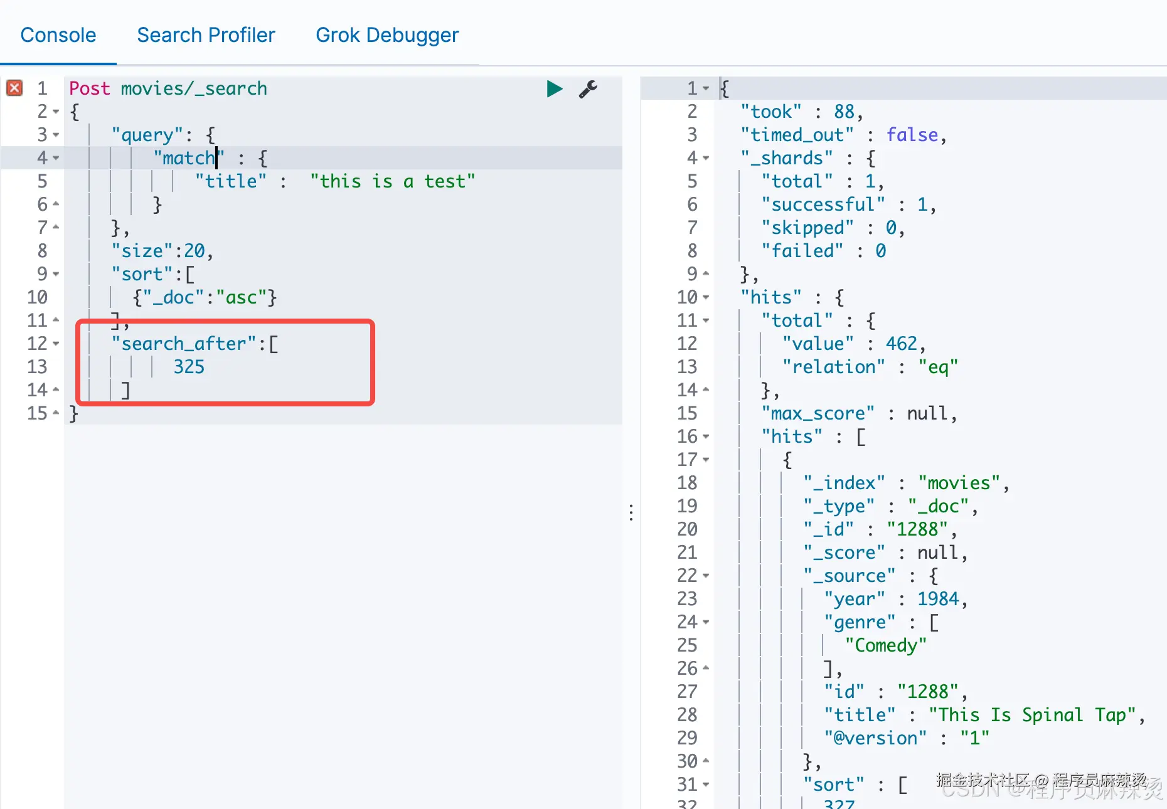
Task: Click the "_type" : "_doc" line
Action: [890, 506]
